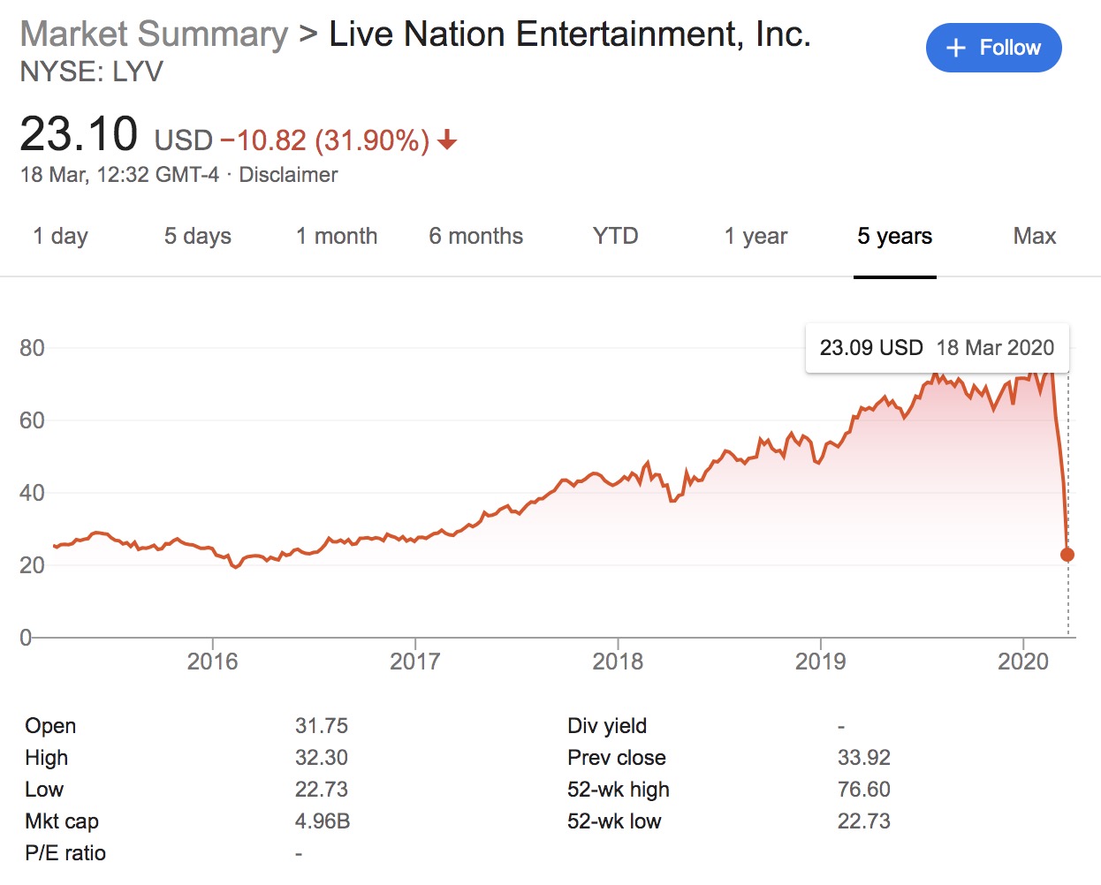This screenshot has width=1101, height=885.
Task: Choose the 1 year range tab
Action: point(756,237)
